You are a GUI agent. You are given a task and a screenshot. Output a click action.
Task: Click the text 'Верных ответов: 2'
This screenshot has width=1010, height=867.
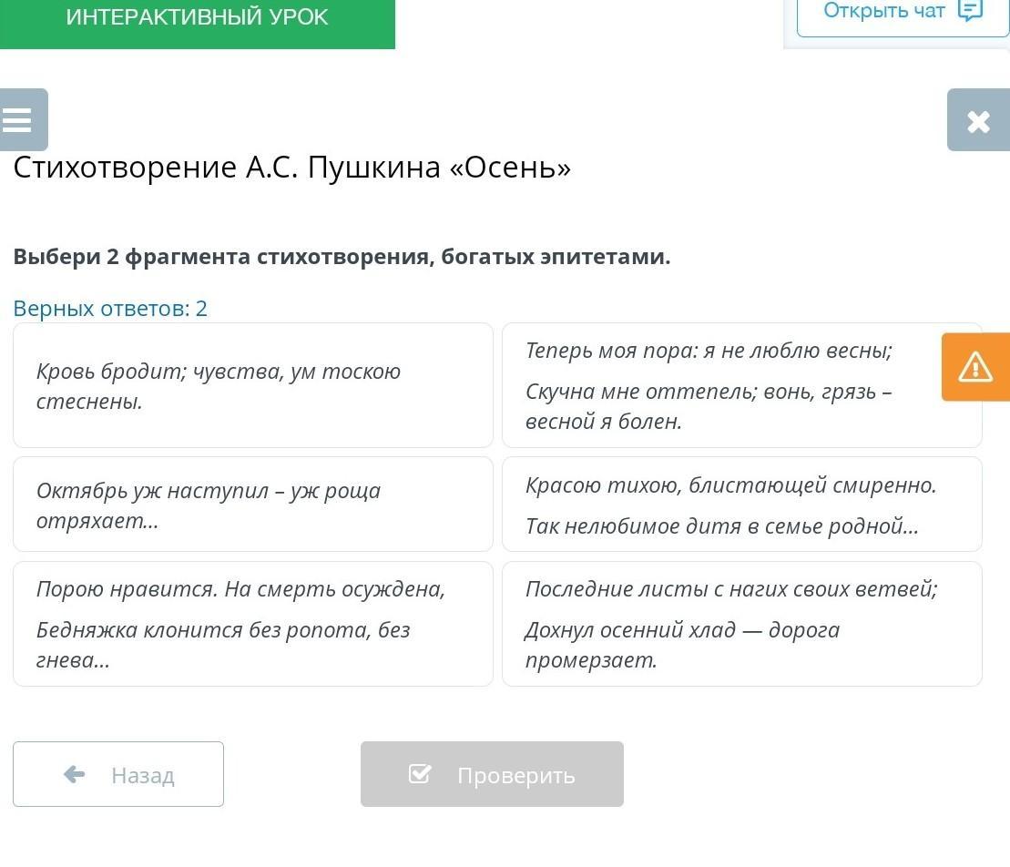(x=110, y=309)
